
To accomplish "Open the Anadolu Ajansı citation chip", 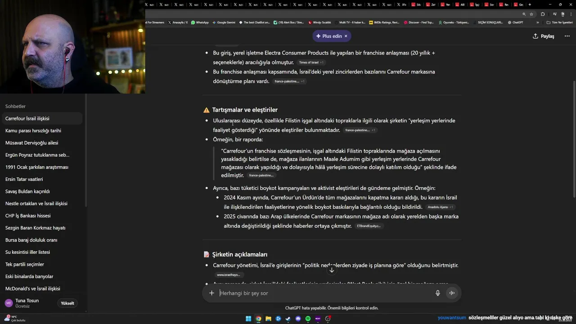I will click(441, 207).
